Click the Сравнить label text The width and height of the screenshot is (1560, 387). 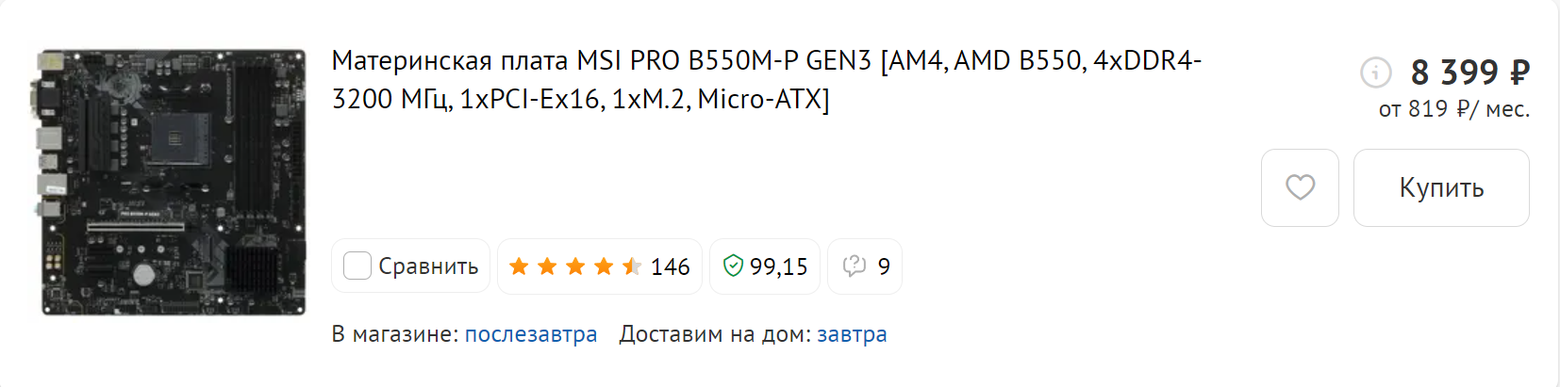click(x=428, y=266)
